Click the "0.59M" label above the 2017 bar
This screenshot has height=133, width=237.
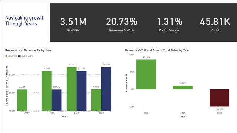point(22,87)
